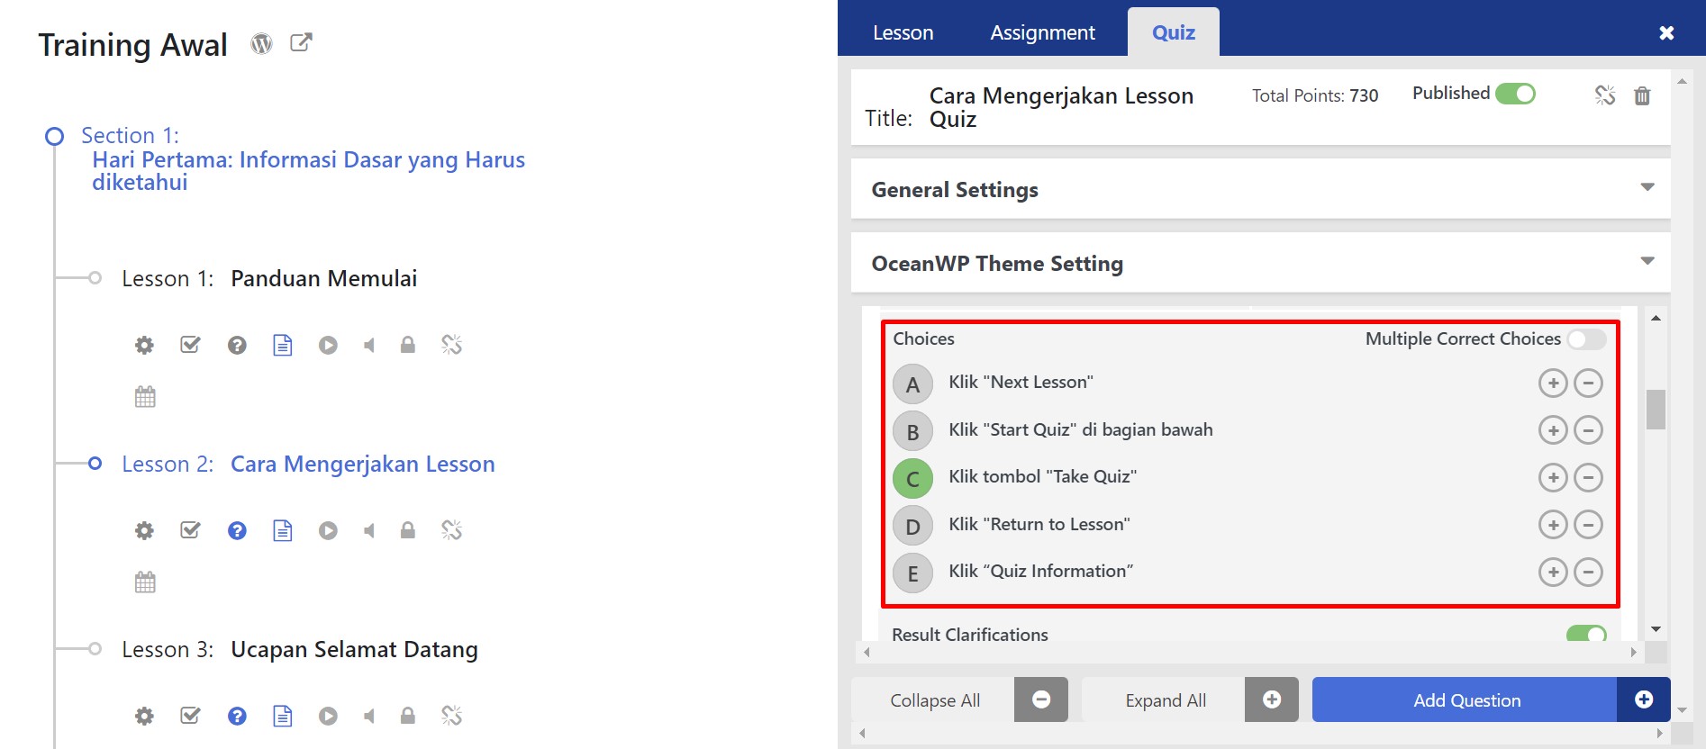Click Lesson 1 video play icon

(x=328, y=345)
